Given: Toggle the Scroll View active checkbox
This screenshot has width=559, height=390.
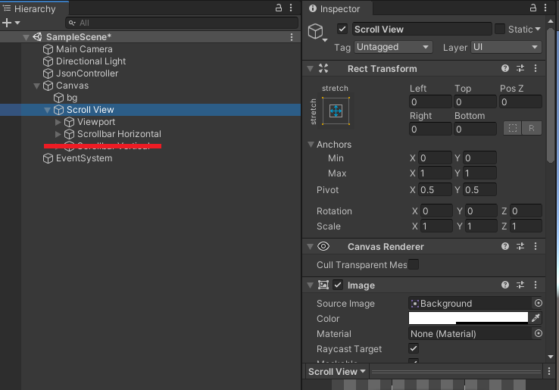Looking at the screenshot, I should pyautogui.click(x=342, y=29).
